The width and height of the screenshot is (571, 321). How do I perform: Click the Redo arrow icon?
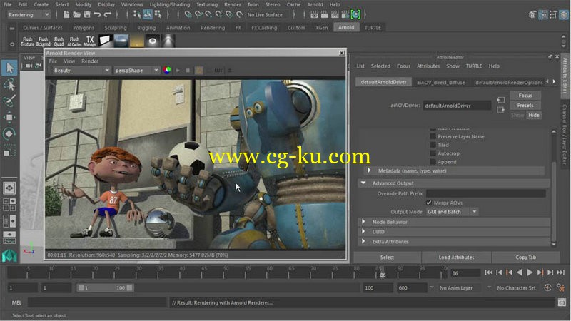(108, 14)
